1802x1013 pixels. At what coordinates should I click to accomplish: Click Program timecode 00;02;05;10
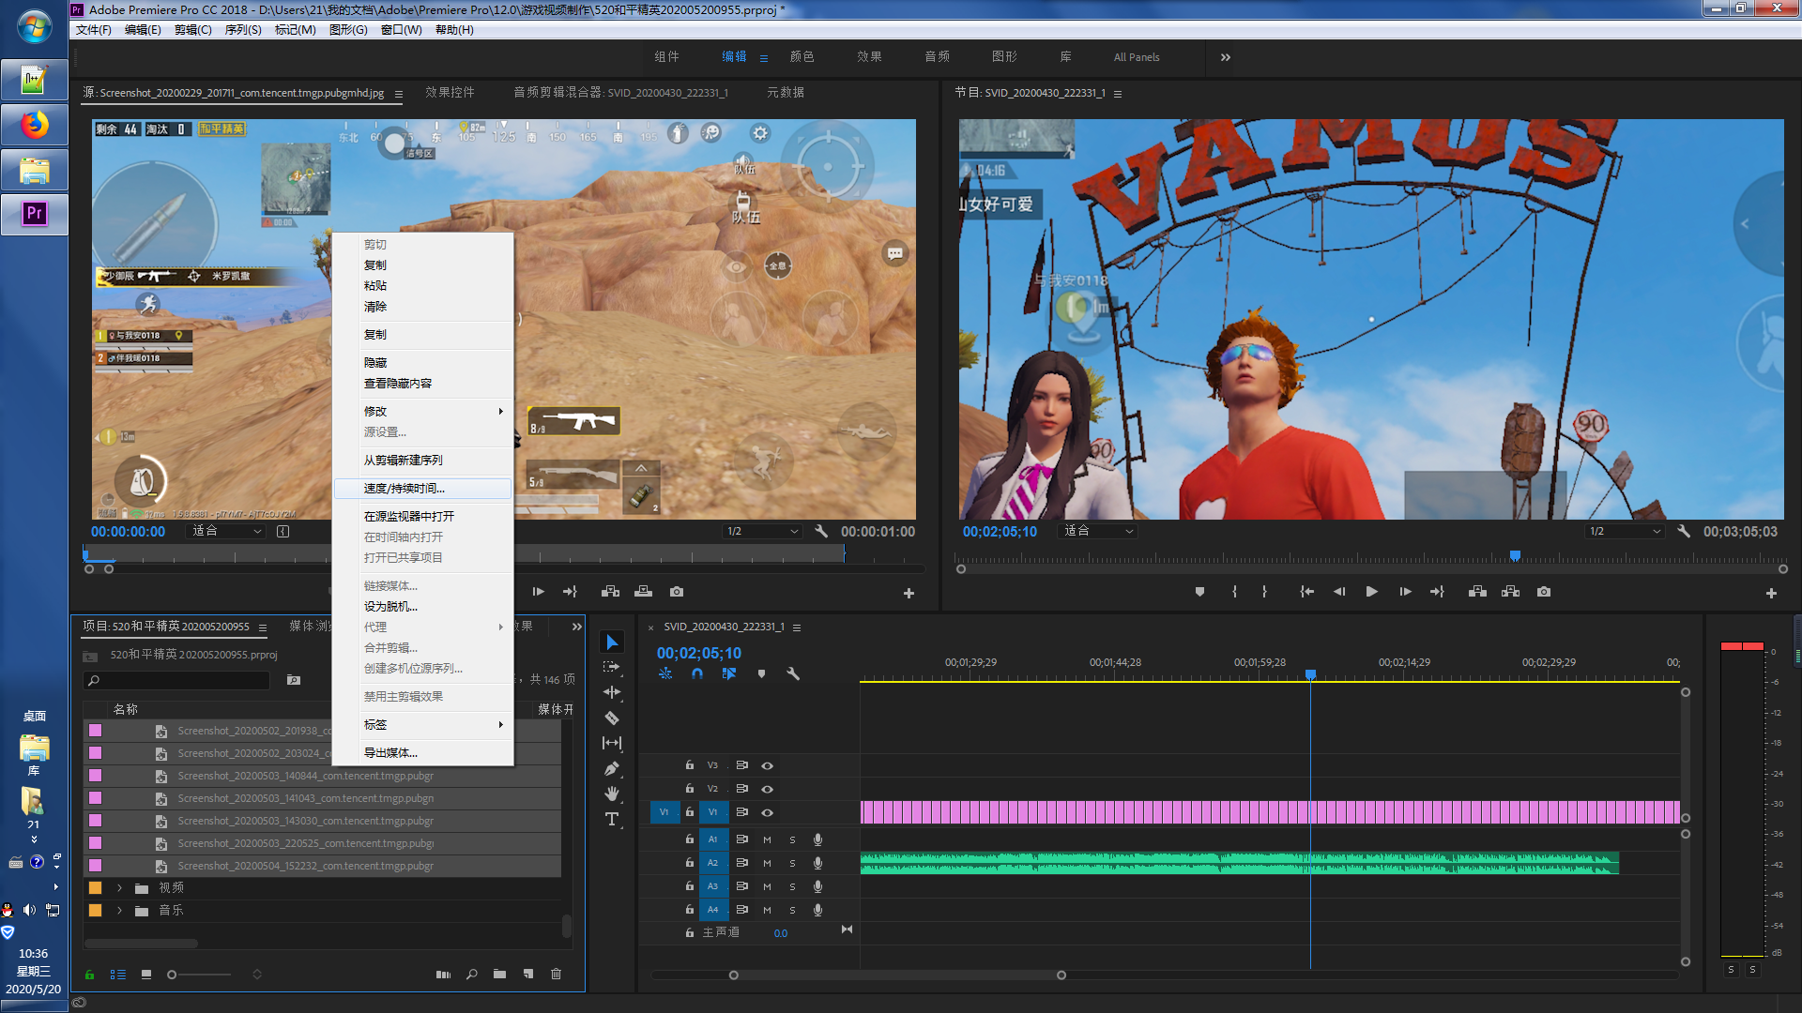pyautogui.click(x=1000, y=532)
